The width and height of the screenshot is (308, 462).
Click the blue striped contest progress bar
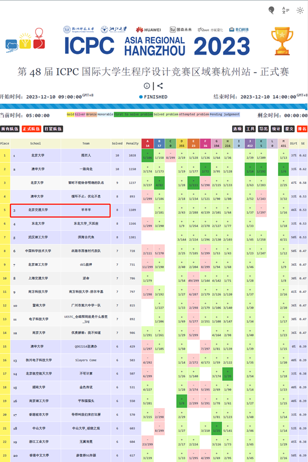(153, 107)
